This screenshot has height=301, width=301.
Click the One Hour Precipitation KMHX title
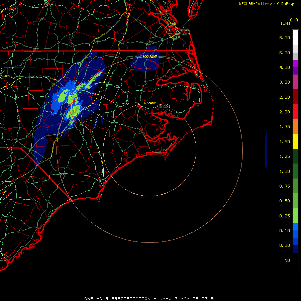pos(150,299)
